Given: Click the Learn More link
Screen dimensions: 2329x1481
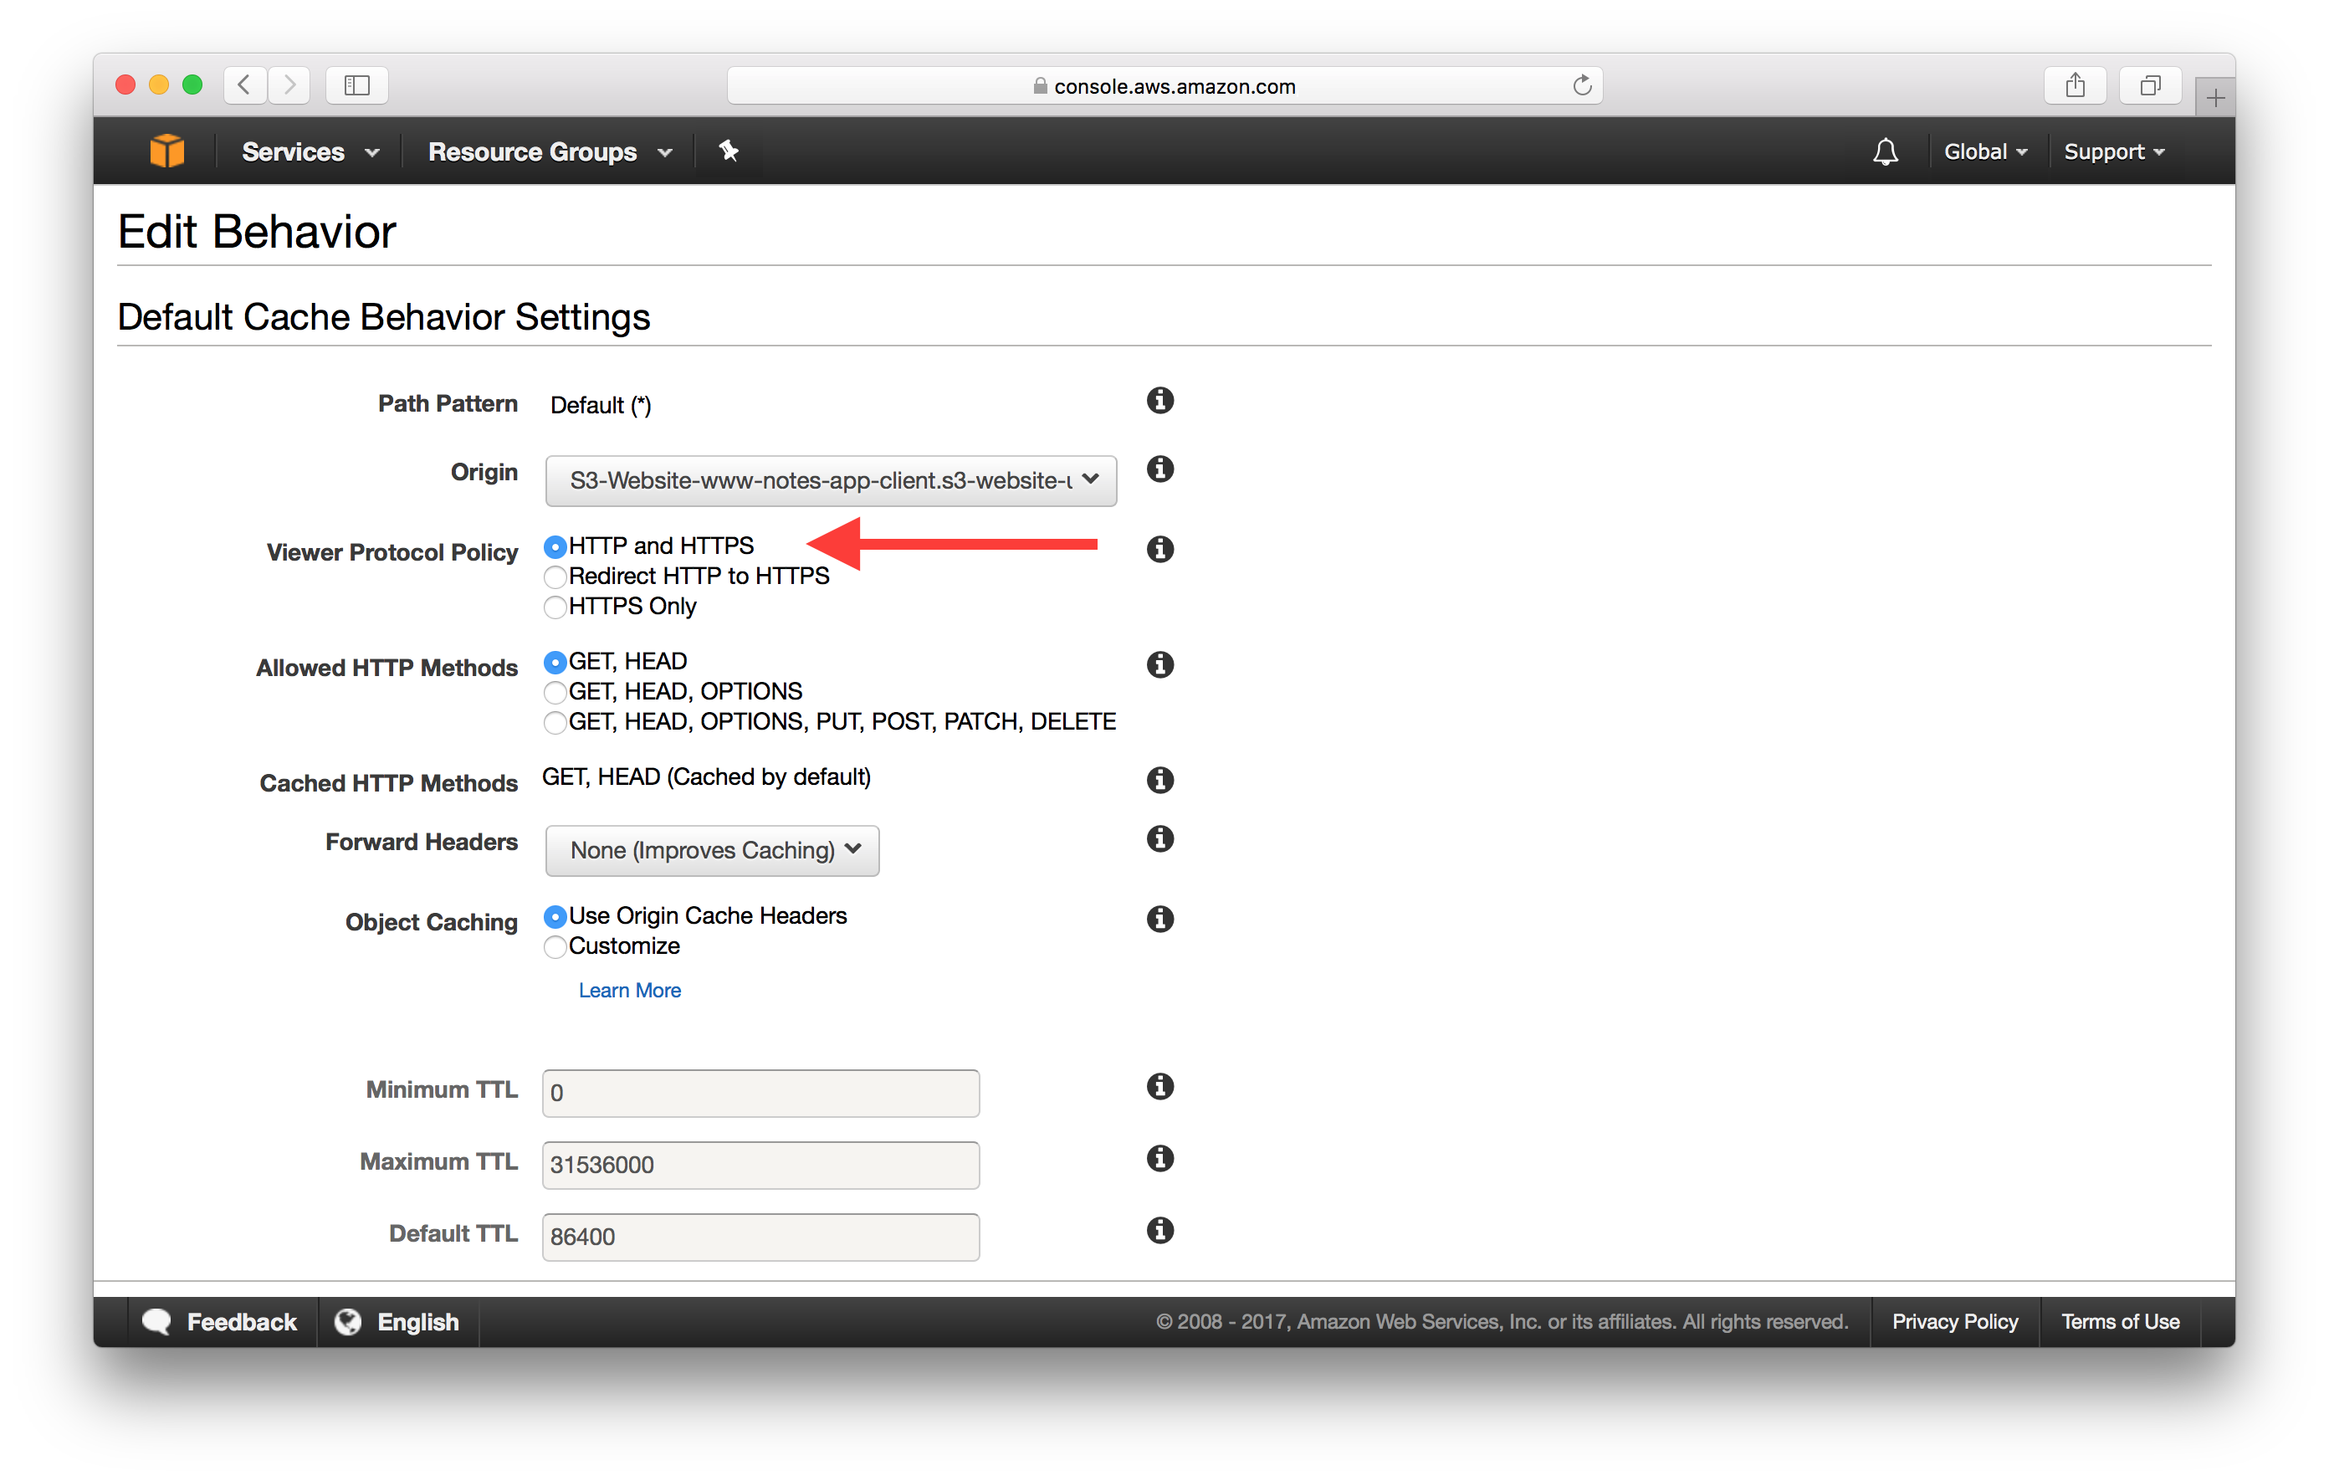Looking at the screenshot, I should [x=632, y=986].
